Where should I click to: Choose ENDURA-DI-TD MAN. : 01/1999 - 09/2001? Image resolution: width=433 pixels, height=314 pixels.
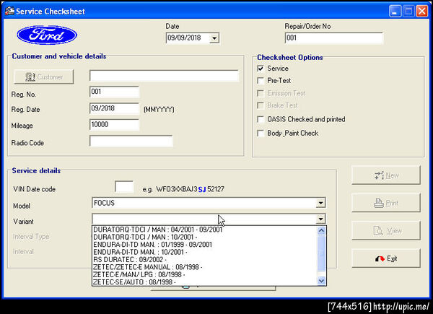point(205,245)
